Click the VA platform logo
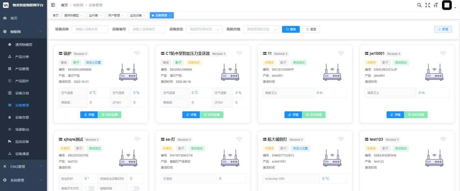The image size is (460, 191). (6, 5)
